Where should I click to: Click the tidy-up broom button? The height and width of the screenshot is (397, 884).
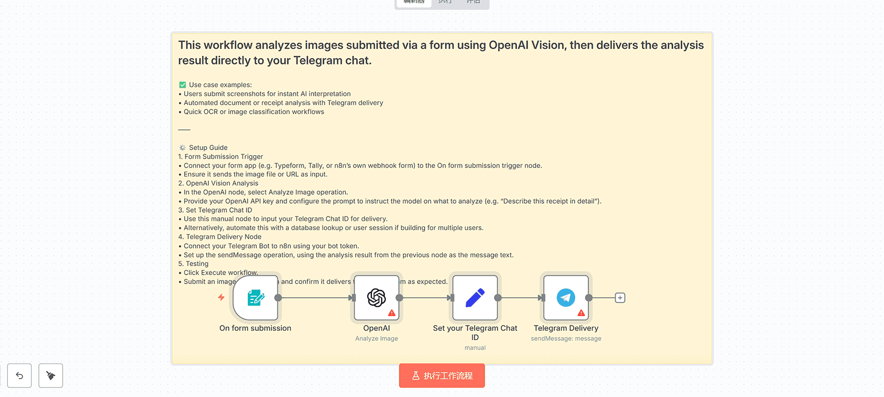[51, 375]
